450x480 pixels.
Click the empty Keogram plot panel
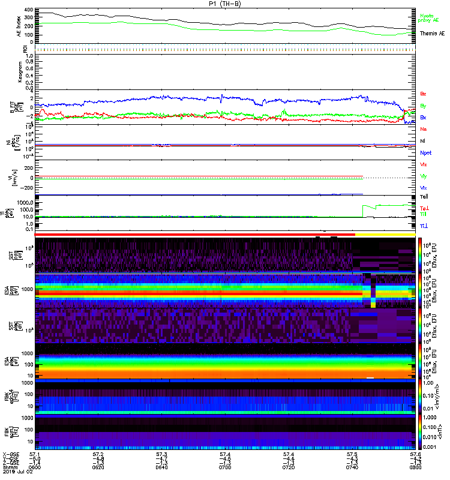(x=225, y=72)
